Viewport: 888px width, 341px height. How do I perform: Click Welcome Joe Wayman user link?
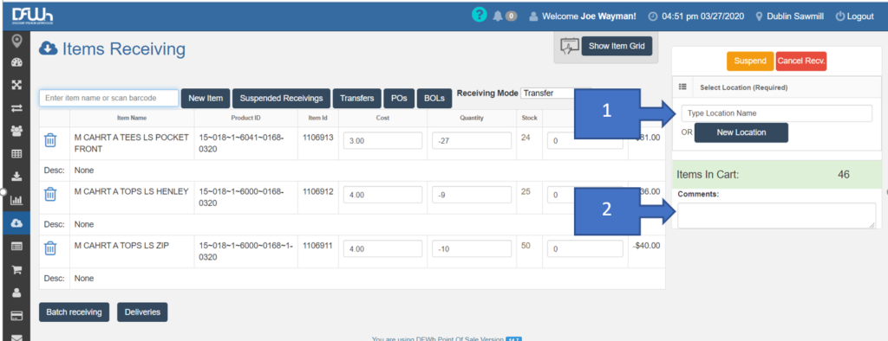click(584, 16)
